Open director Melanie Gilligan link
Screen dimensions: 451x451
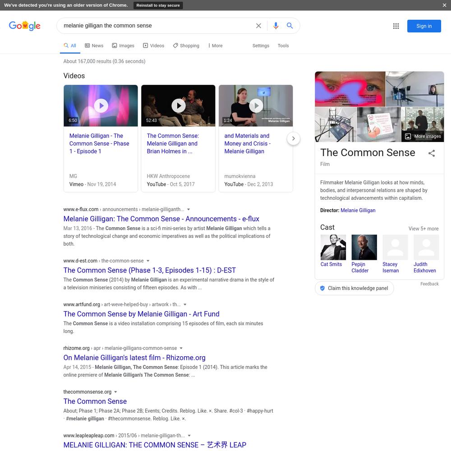[358, 211]
